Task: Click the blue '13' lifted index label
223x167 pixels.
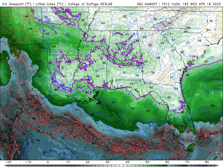Action: [202, 57]
